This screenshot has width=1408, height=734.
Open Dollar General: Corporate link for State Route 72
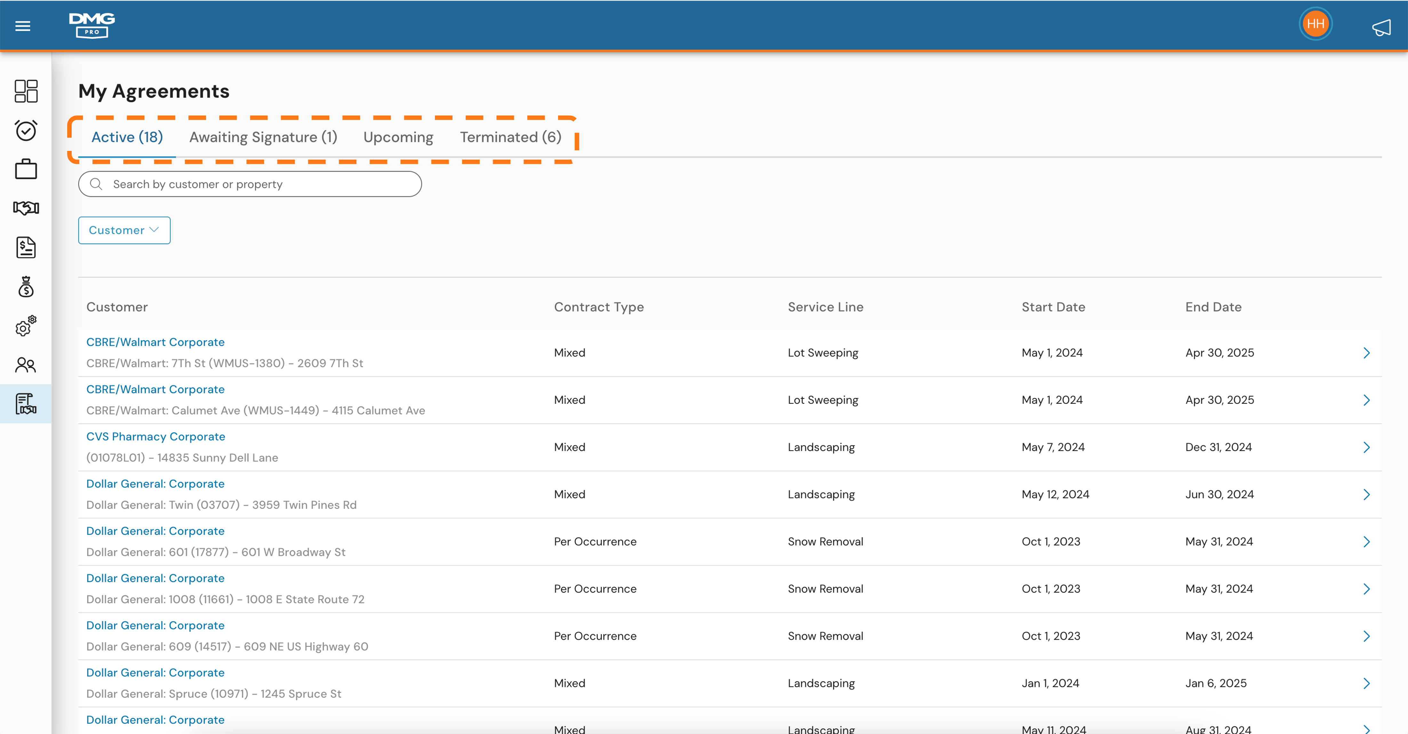pyautogui.click(x=155, y=578)
